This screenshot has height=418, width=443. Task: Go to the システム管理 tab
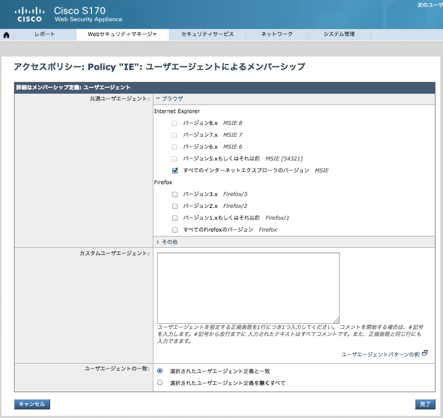pos(339,34)
